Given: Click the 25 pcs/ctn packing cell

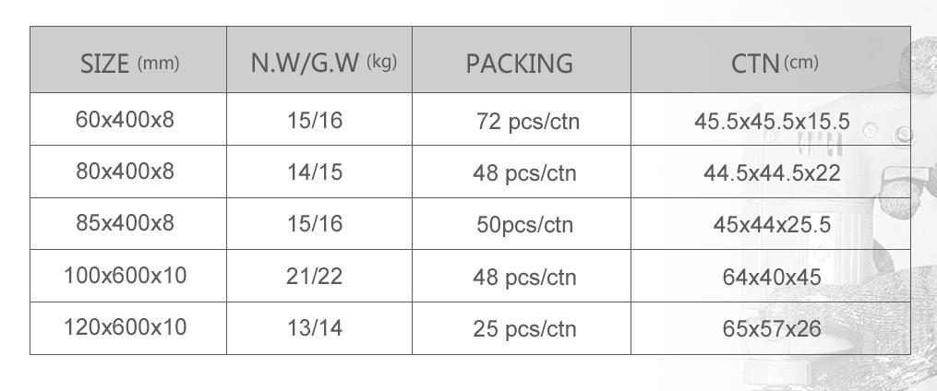Looking at the screenshot, I should point(522,327).
